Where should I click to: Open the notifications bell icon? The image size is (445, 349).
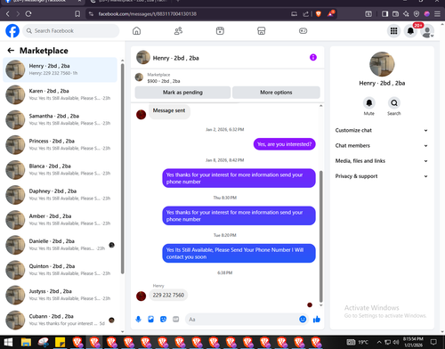click(410, 31)
